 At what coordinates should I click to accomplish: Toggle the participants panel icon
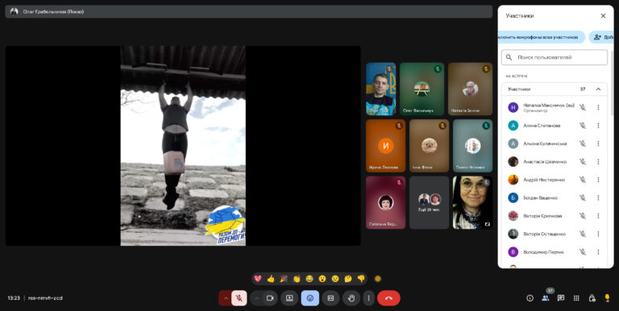click(546, 298)
